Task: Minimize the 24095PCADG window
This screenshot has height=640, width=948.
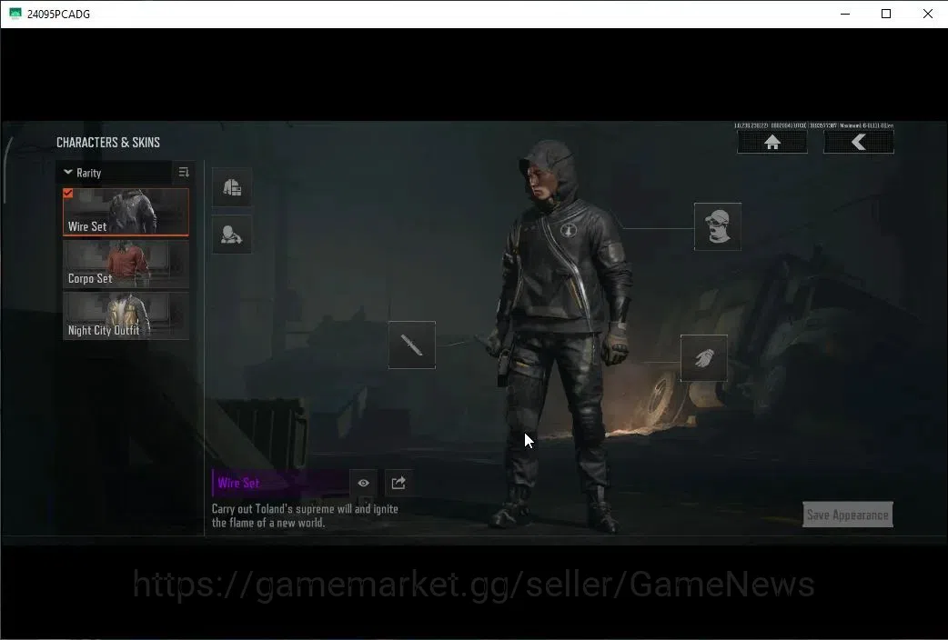Action: coord(845,14)
